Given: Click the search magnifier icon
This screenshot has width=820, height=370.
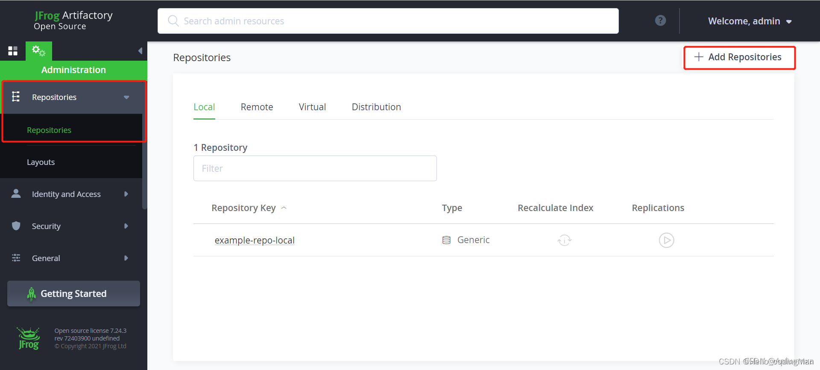Looking at the screenshot, I should coord(173,21).
